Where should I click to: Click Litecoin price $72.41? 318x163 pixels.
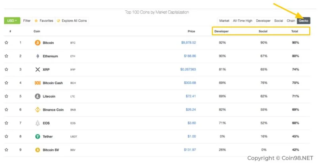tap(191, 96)
